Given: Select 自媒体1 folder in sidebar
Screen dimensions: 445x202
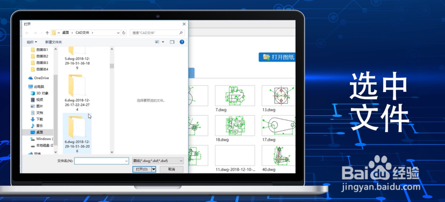Looking at the screenshot, I should [x=40, y=50].
